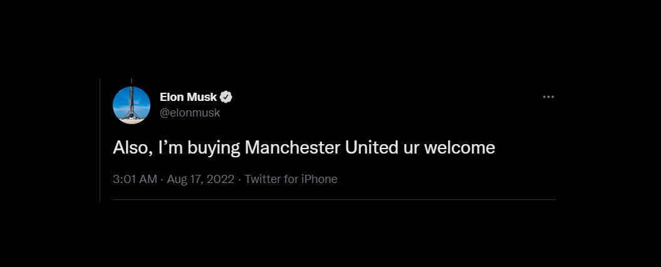The height and width of the screenshot is (267, 661).
Task: Open the @elonmusk handle link
Action: [190, 113]
